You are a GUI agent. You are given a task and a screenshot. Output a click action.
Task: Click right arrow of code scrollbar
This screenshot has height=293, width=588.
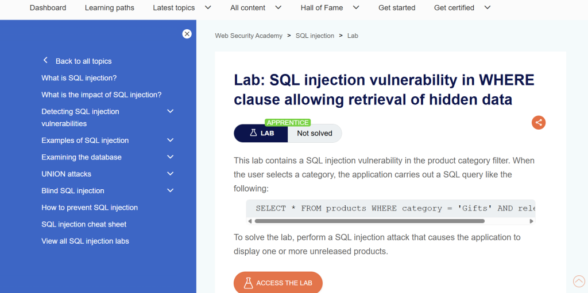click(x=531, y=221)
